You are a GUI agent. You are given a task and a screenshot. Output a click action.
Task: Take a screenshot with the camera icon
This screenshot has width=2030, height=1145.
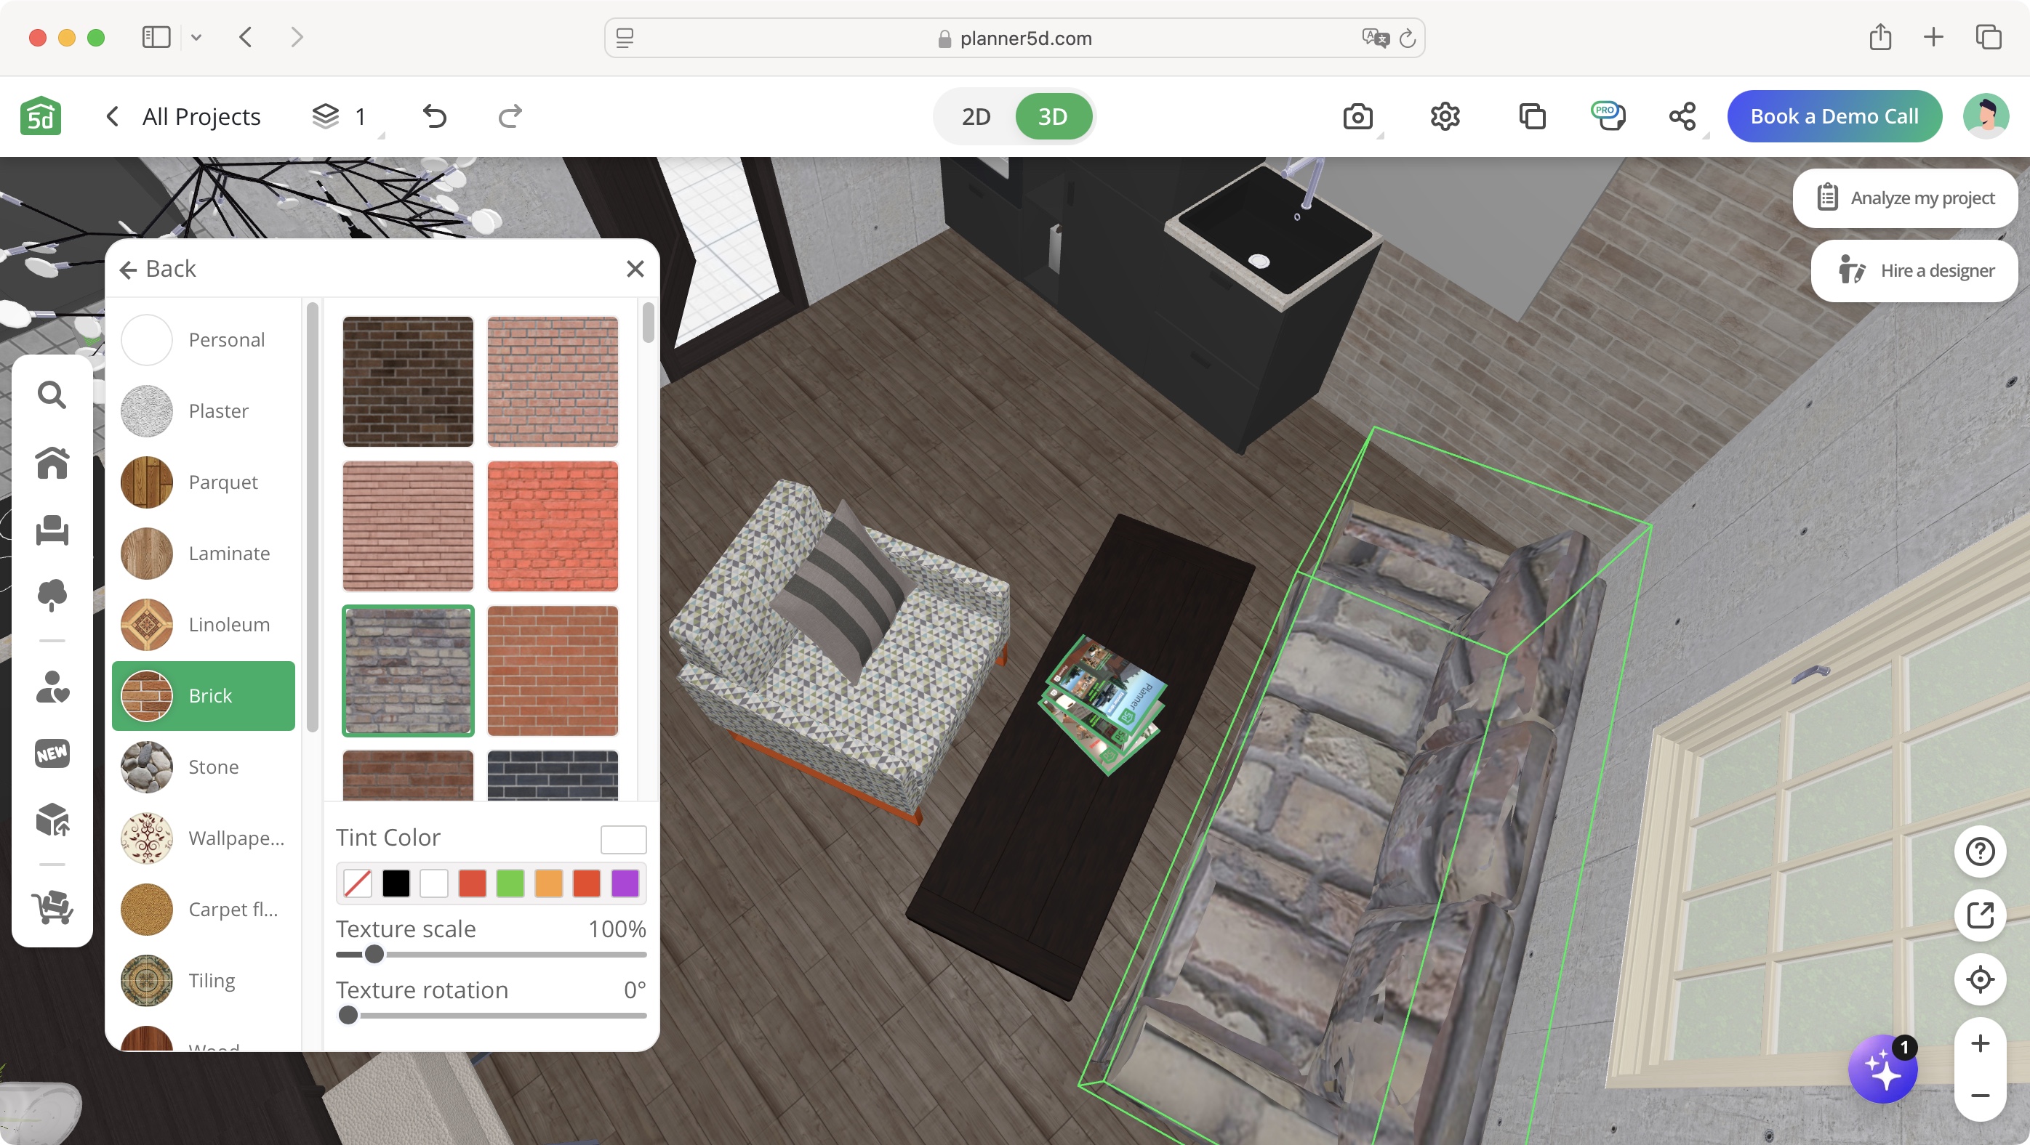pyautogui.click(x=1360, y=116)
